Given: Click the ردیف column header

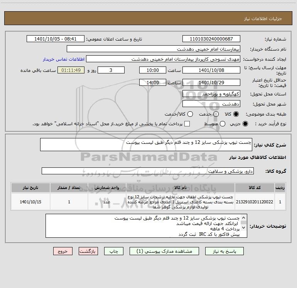Looking at the screenshot, I should [x=280, y=187].
